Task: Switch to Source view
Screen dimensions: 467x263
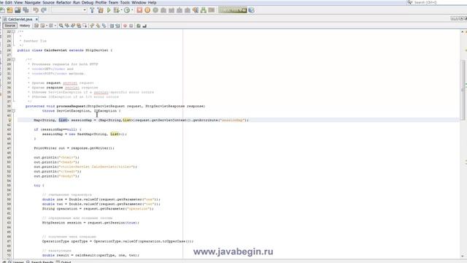Action: click(9, 26)
